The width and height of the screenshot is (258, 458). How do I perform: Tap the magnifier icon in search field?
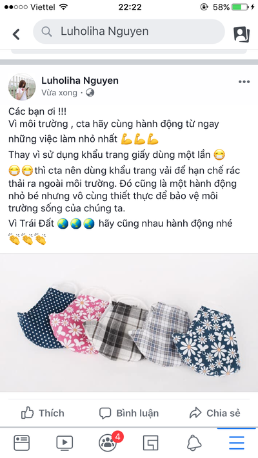tap(46, 32)
